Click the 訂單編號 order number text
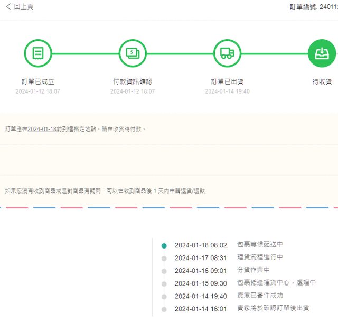 [x=314, y=7]
